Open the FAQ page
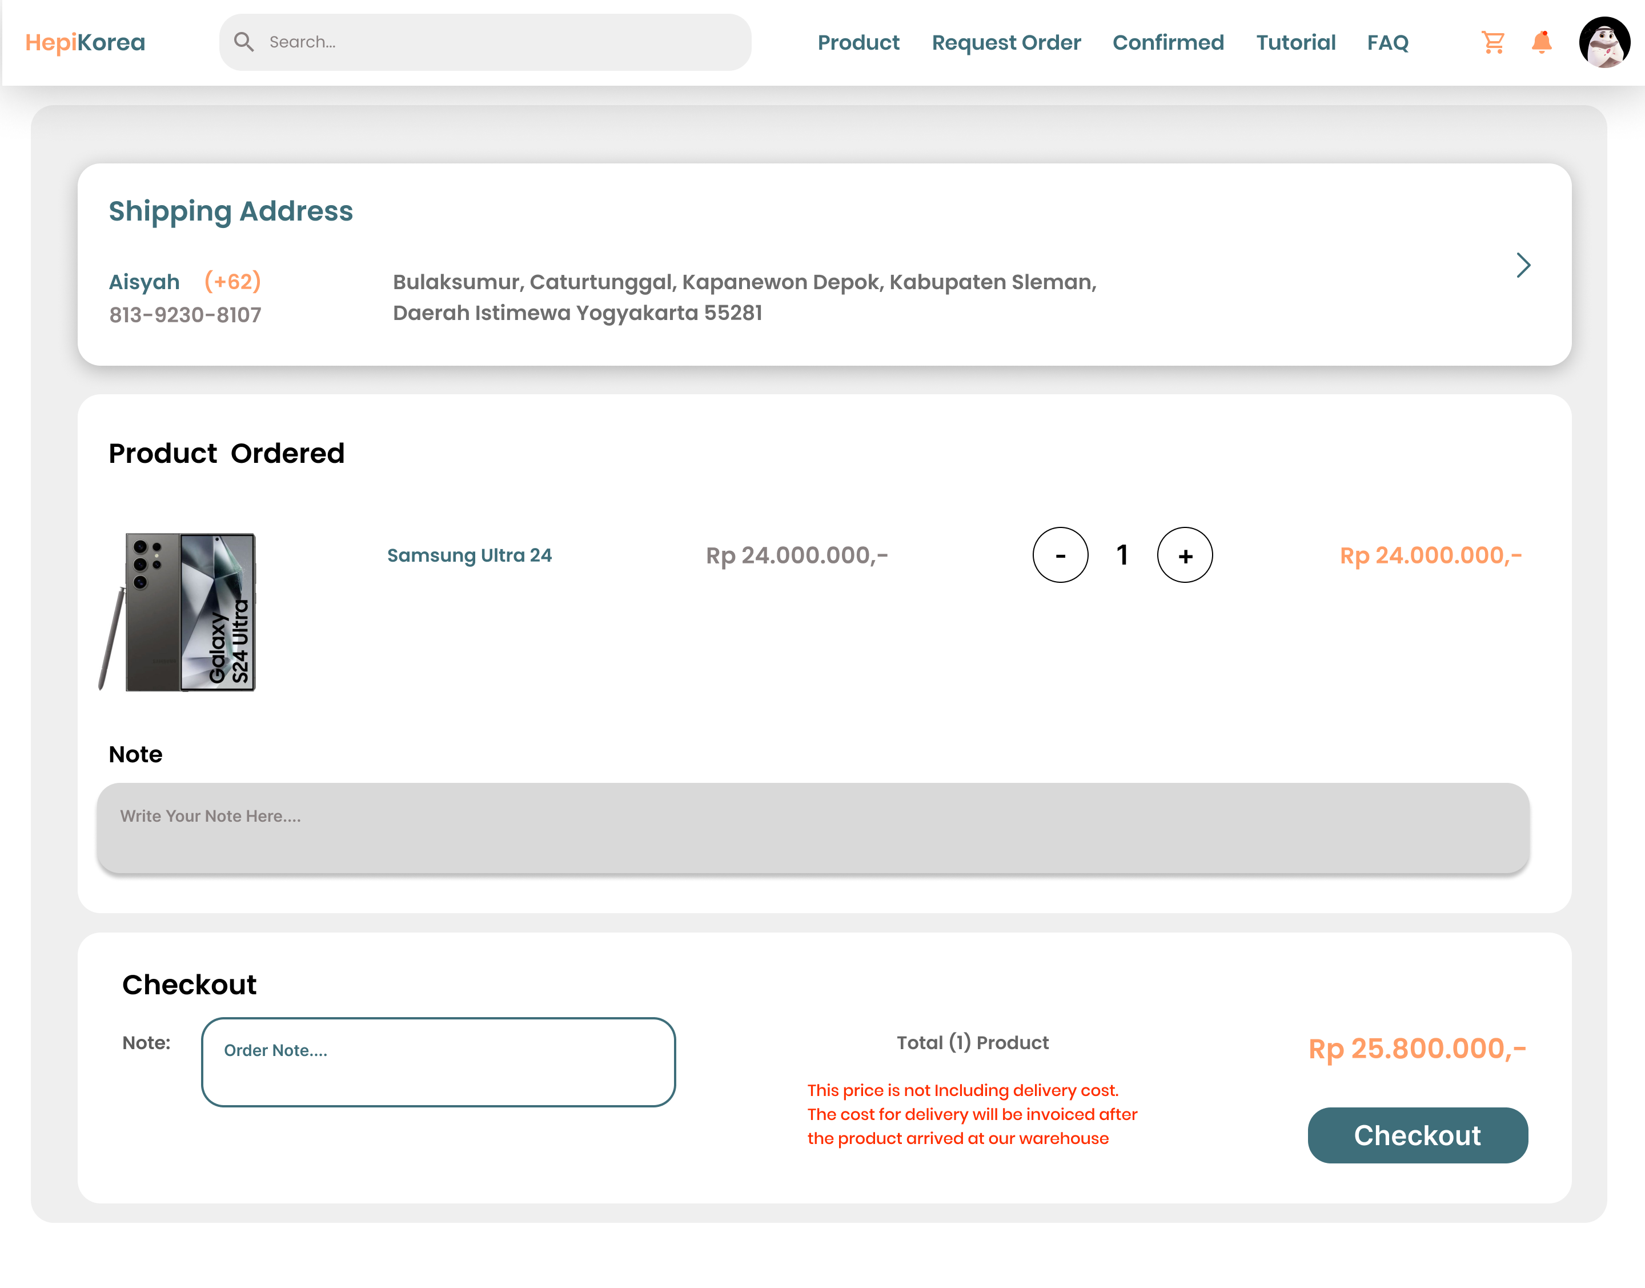Image resolution: width=1645 pixels, height=1288 pixels. (1387, 43)
